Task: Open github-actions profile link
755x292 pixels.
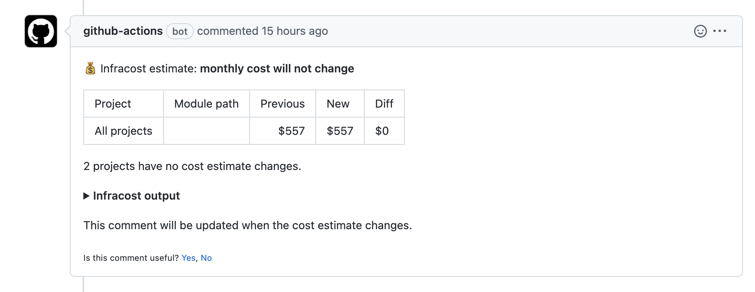Action: click(x=123, y=31)
